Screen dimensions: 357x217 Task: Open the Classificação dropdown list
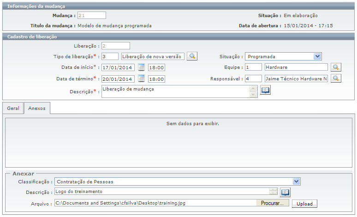[296, 181]
